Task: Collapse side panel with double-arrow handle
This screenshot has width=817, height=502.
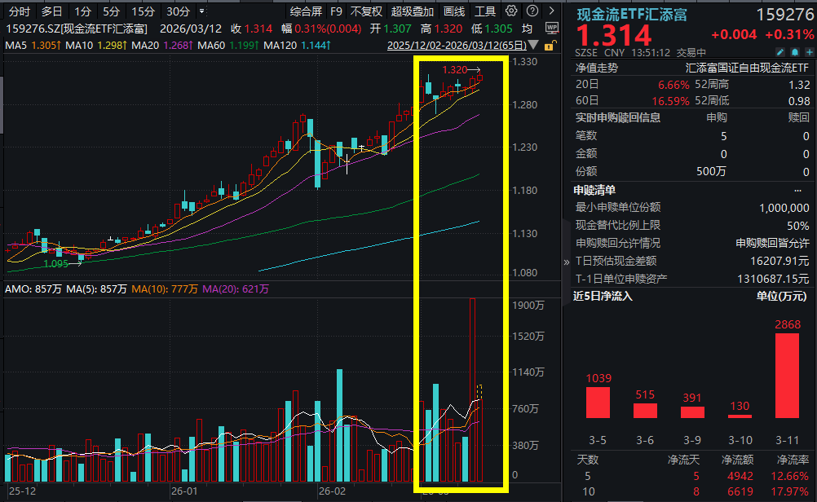Action: point(567,262)
